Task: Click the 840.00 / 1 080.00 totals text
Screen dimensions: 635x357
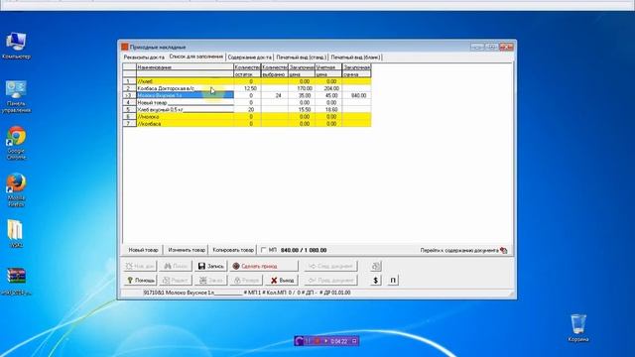Action: (304, 251)
